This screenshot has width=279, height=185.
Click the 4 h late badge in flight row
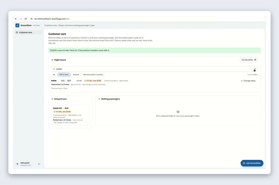(x=93, y=81)
